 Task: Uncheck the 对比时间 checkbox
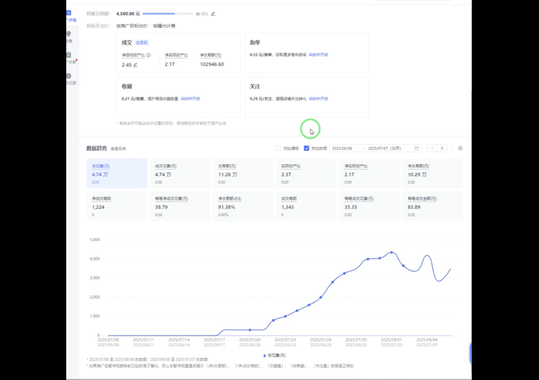tap(307, 148)
